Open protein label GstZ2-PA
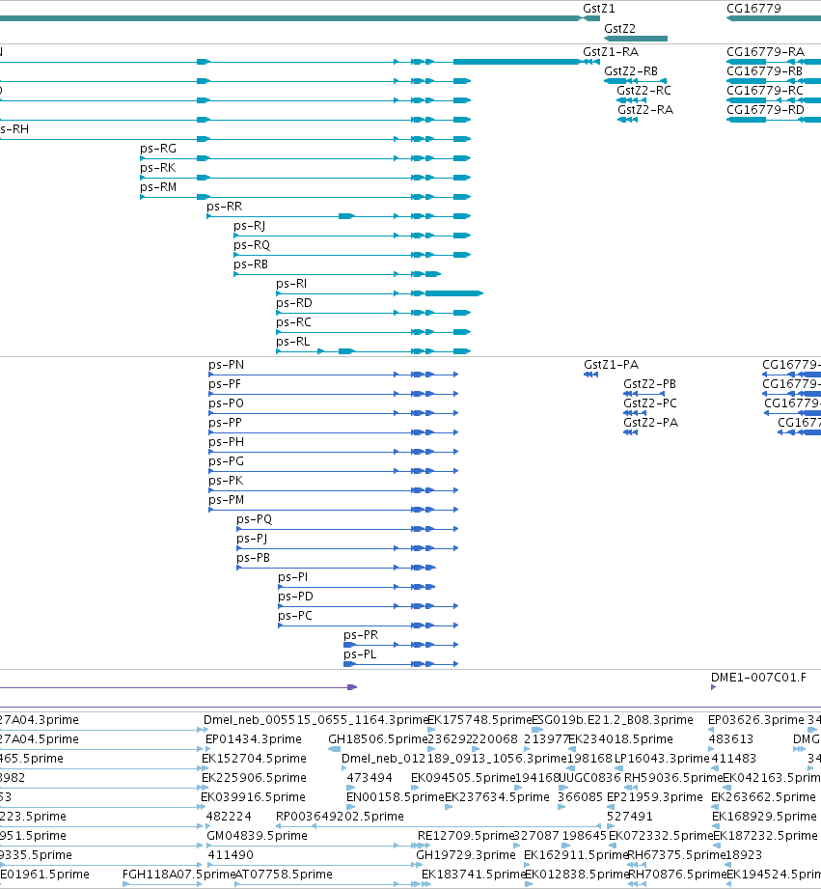Viewport: 821px width, 889px height. [x=650, y=423]
